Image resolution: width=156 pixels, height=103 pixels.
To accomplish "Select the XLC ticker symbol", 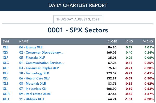I will point(6,63).
